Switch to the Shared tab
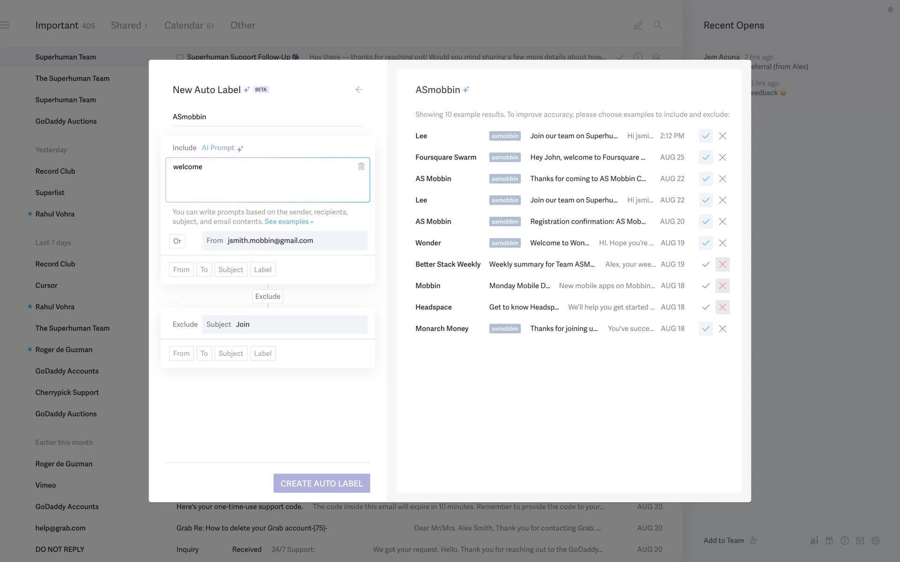This screenshot has width=900, height=562. [x=129, y=25]
